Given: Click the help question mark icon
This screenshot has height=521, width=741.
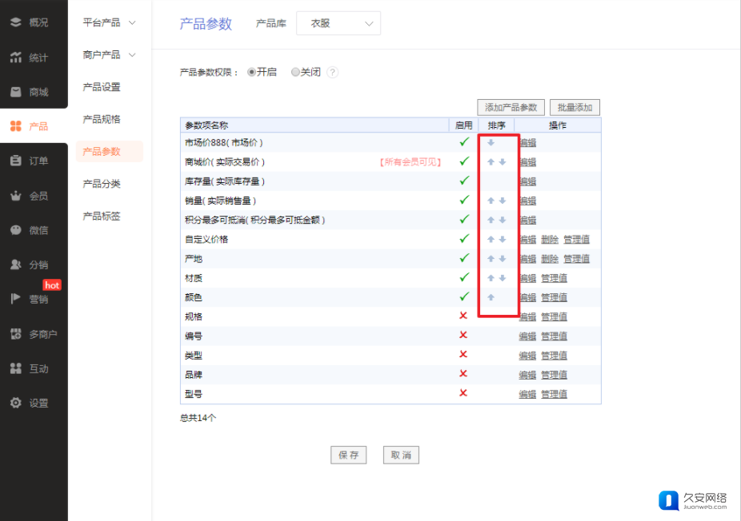Looking at the screenshot, I should [x=332, y=73].
